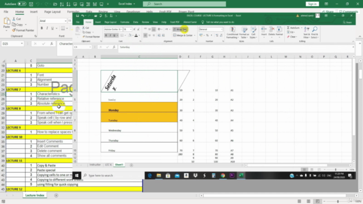Click AutoSum button
Screen dimensions: 363x204
293,28
